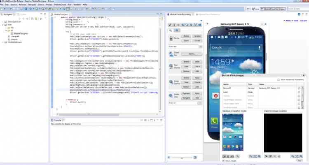The width and height of the screenshot is (309, 165).
Task: Switch to the Console tab
Action: (x=57, y=120)
